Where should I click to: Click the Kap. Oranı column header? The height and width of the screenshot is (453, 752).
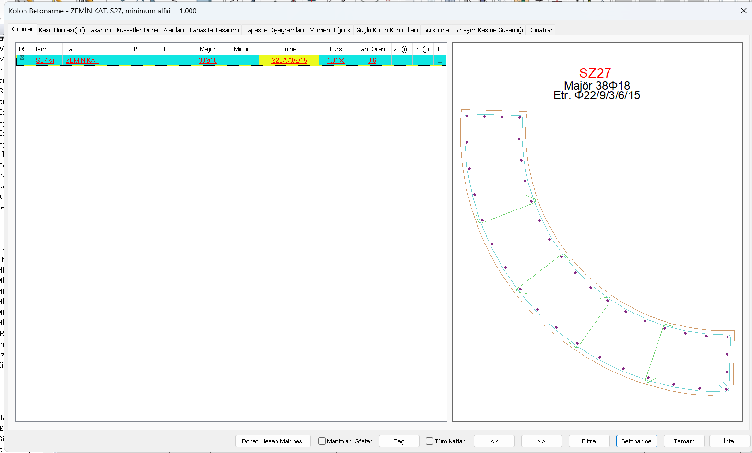click(x=372, y=49)
